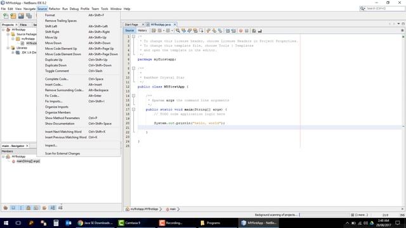
Task: Toggle Show Fields filter in Navigator
Action: coord(13,208)
